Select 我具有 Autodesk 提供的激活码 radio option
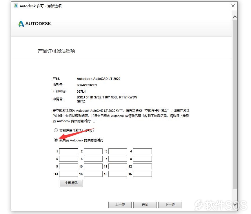The image size is (251, 214). [56, 140]
